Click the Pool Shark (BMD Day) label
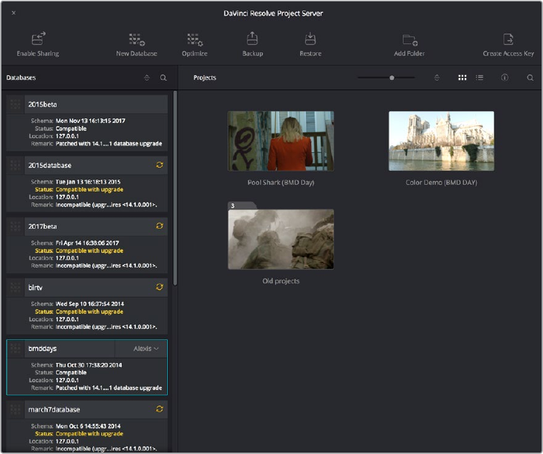The width and height of the screenshot is (543, 454). click(281, 183)
